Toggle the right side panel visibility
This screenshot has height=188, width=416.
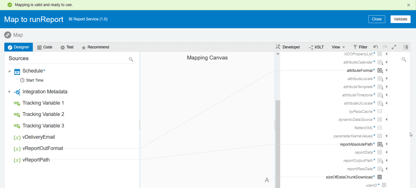pos(406,47)
